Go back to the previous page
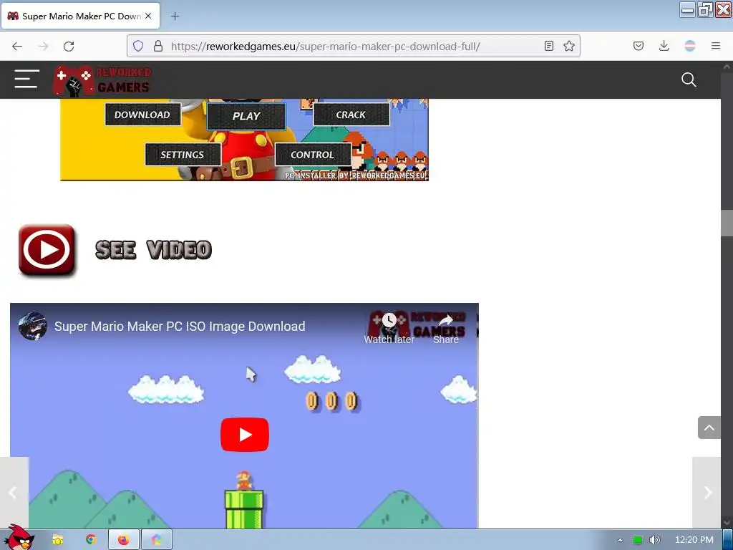The image size is (733, 550). 17,46
